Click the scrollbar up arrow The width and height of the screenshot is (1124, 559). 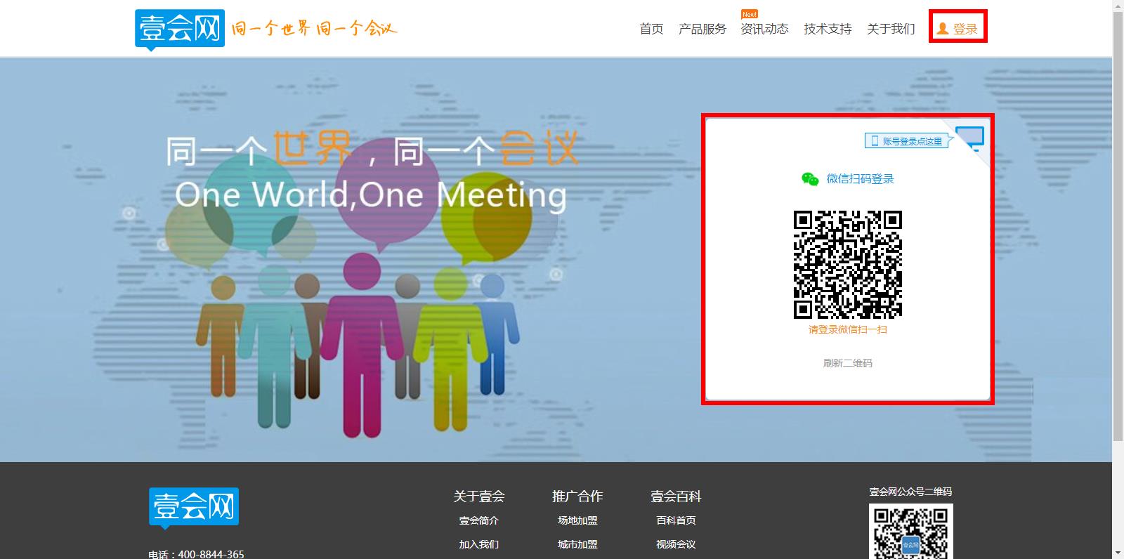click(1118, 6)
